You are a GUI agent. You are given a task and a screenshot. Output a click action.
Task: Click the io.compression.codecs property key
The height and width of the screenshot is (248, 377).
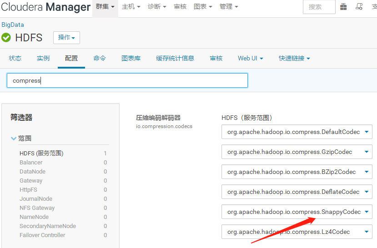point(164,127)
